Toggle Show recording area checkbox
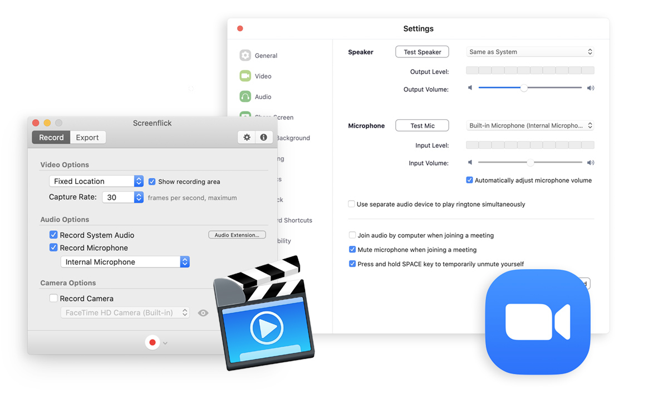Image resolution: width=668 pixels, height=394 pixels. click(x=152, y=182)
